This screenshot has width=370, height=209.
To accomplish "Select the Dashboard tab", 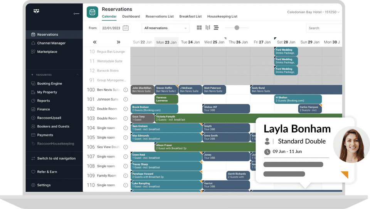I will point(131,17).
